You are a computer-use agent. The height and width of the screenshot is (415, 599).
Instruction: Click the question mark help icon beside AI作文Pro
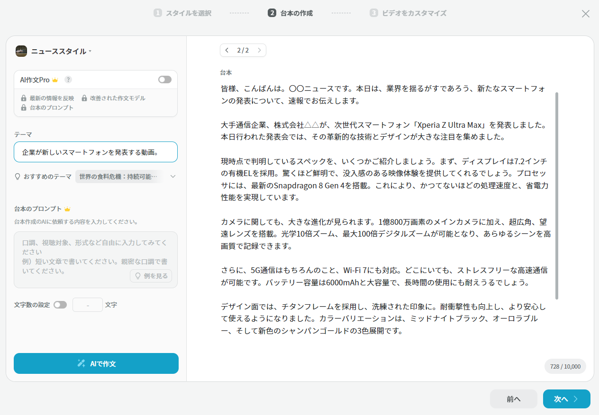click(68, 79)
